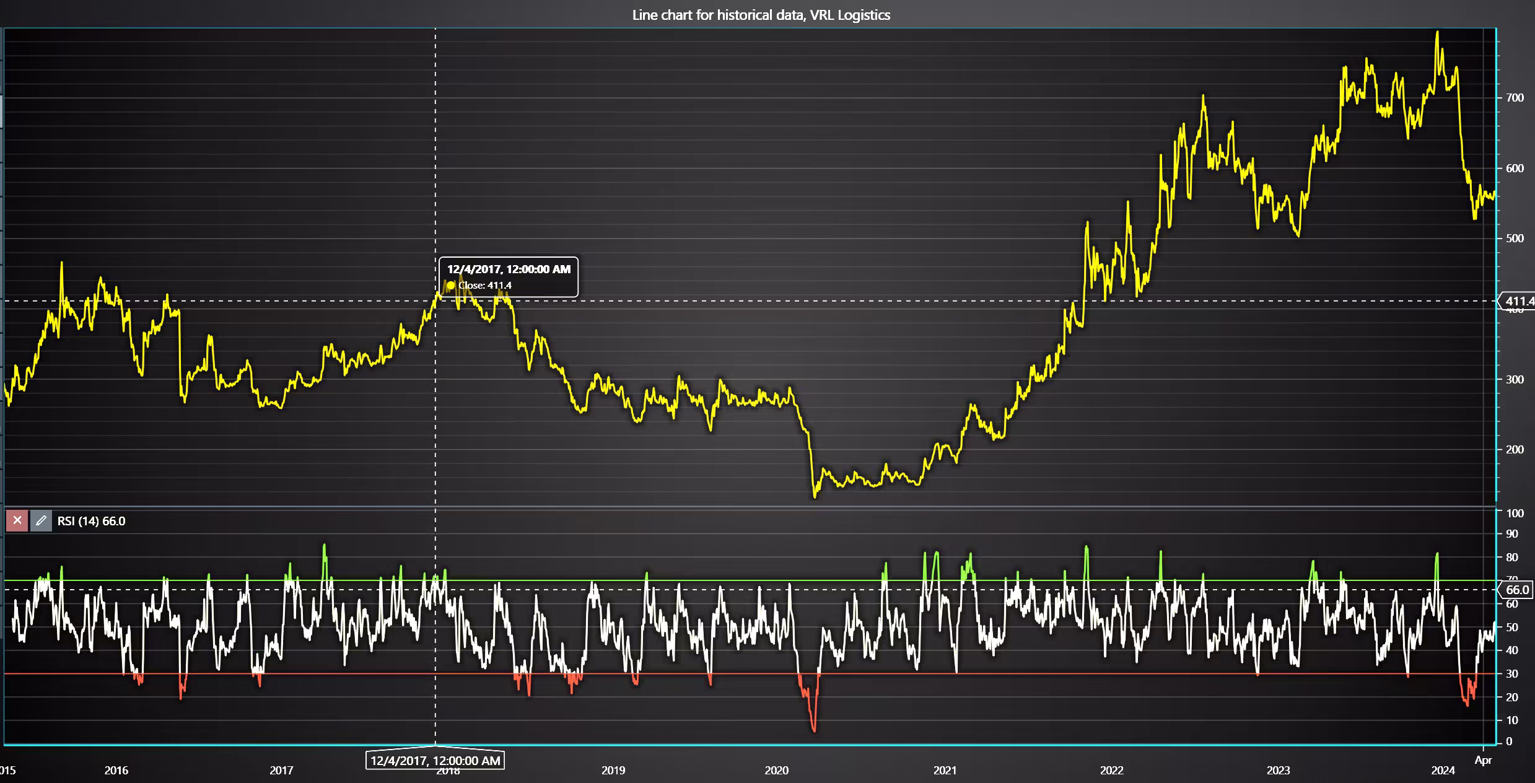The image size is (1535, 783).
Task: Click the 2021 label on the time axis
Action: pyautogui.click(x=945, y=771)
